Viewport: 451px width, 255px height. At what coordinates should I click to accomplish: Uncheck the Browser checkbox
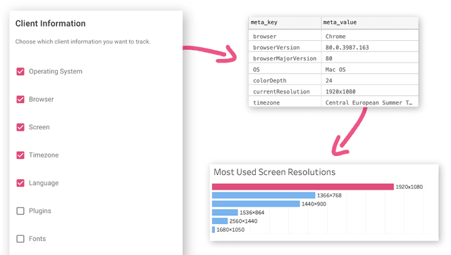(x=20, y=99)
